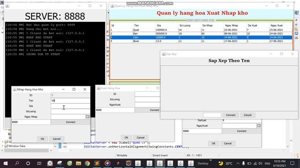Click the text field in Sap Xep window
Screen dimensions: 300x168
[212, 115]
